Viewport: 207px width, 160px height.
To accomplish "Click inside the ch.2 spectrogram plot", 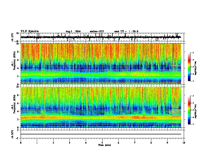I will pos(101,107).
